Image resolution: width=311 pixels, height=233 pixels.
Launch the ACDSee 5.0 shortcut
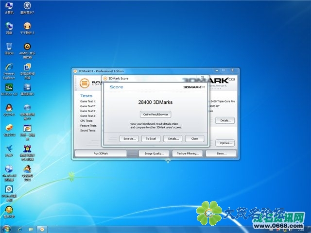(9, 89)
